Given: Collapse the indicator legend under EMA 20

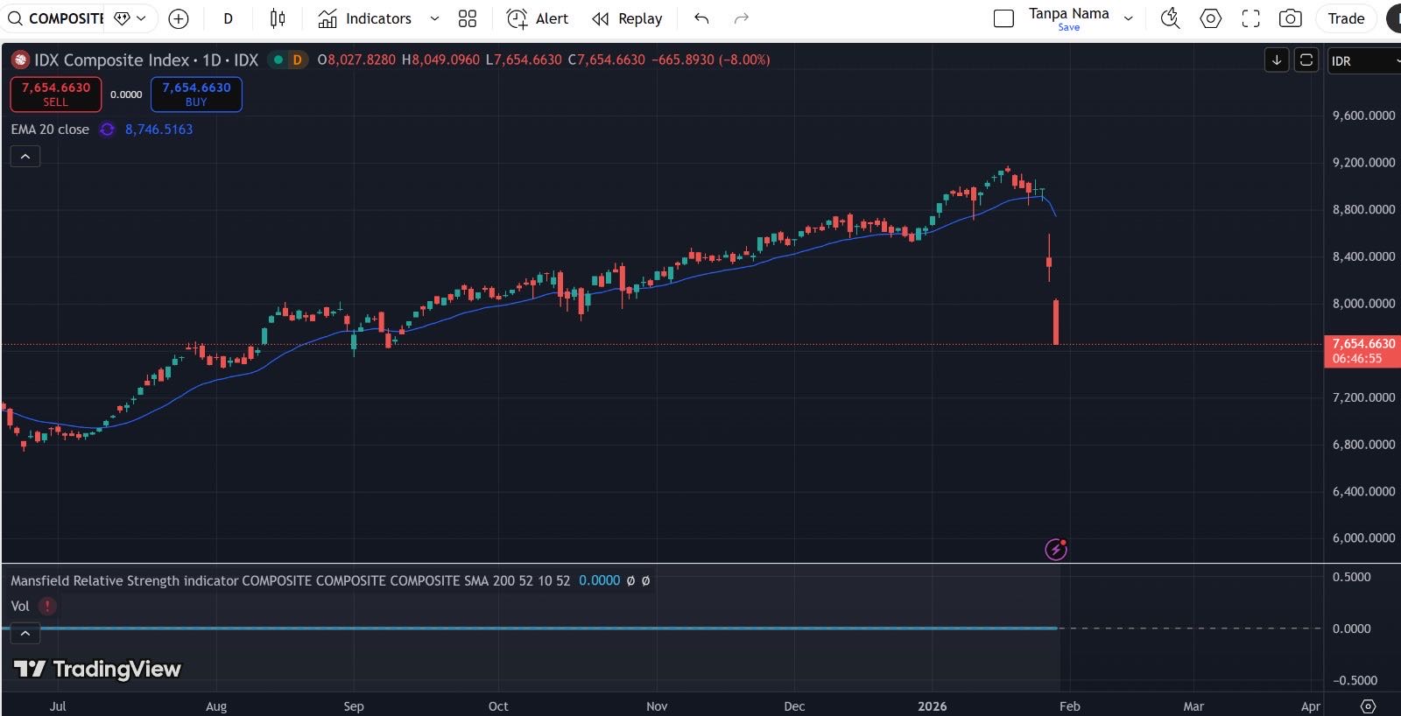Looking at the screenshot, I should pyautogui.click(x=25, y=156).
